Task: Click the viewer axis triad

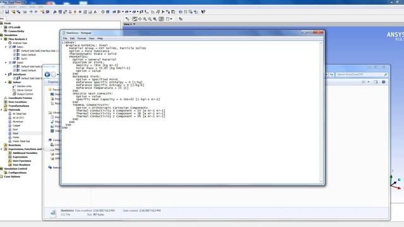Action: 396,182
